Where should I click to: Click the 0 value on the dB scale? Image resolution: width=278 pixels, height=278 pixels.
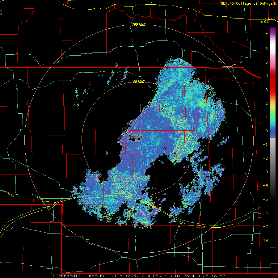click(x=267, y=131)
